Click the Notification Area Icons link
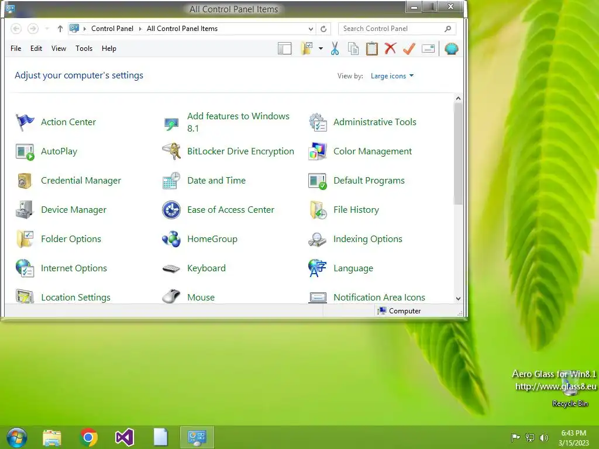 379,298
